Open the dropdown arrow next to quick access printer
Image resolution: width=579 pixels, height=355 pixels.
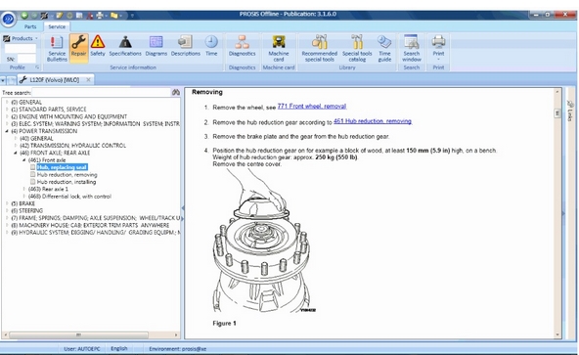pos(106,16)
